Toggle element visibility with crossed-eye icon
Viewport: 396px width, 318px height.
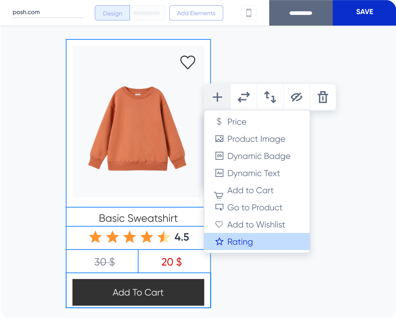pos(296,97)
